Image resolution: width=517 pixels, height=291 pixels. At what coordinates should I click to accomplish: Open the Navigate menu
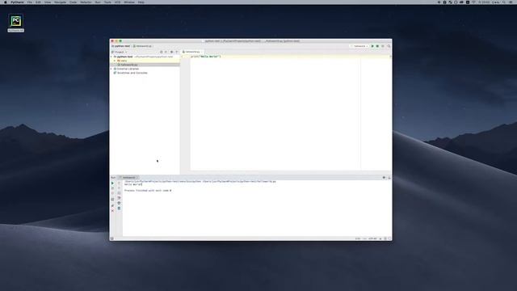pyautogui.click(x=60, y=2)
